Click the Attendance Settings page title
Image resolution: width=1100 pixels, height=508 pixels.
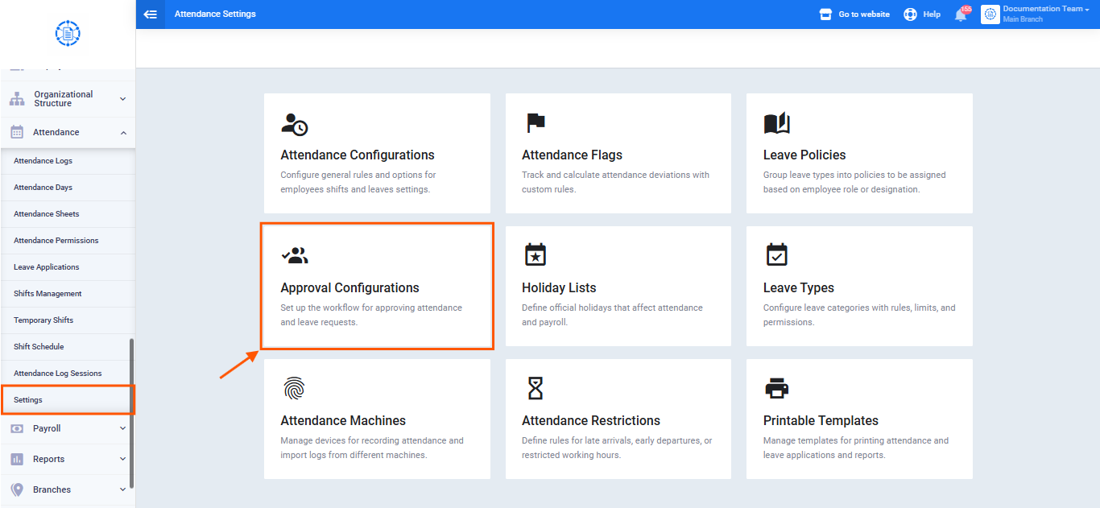click(x=215, y=14)
